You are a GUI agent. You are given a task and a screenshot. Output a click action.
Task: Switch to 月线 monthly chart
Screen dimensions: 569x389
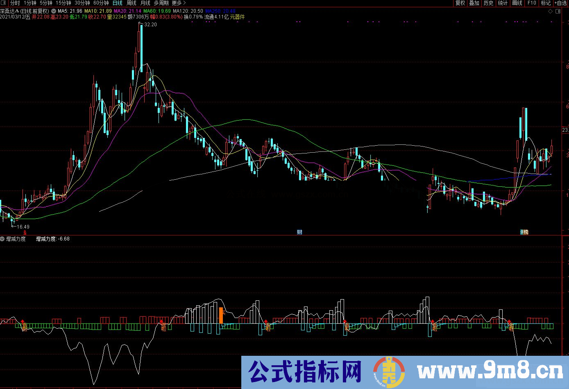[x=145, y=3]
